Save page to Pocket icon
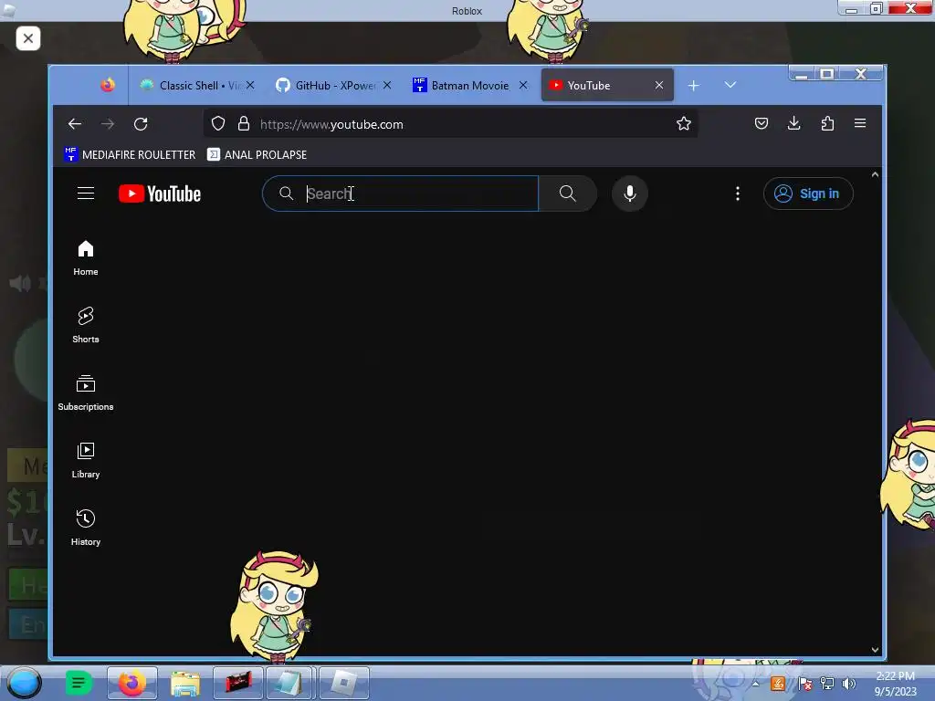Viewport: 935px width, 701px height. tap(762, 123)
